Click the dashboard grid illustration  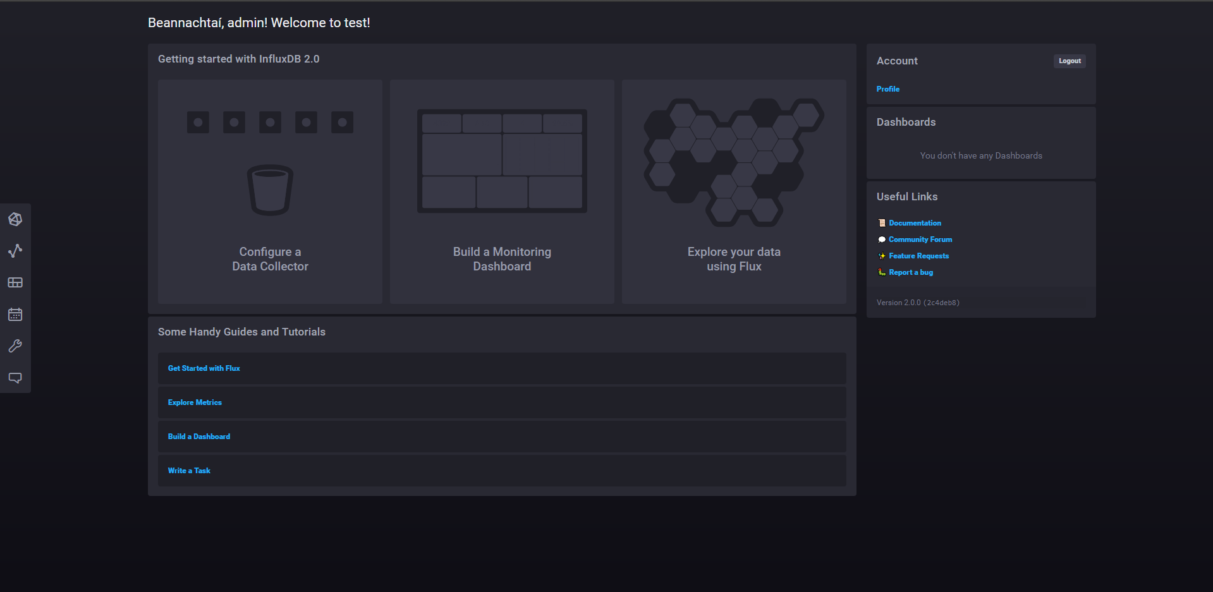(x=502, y=161)
